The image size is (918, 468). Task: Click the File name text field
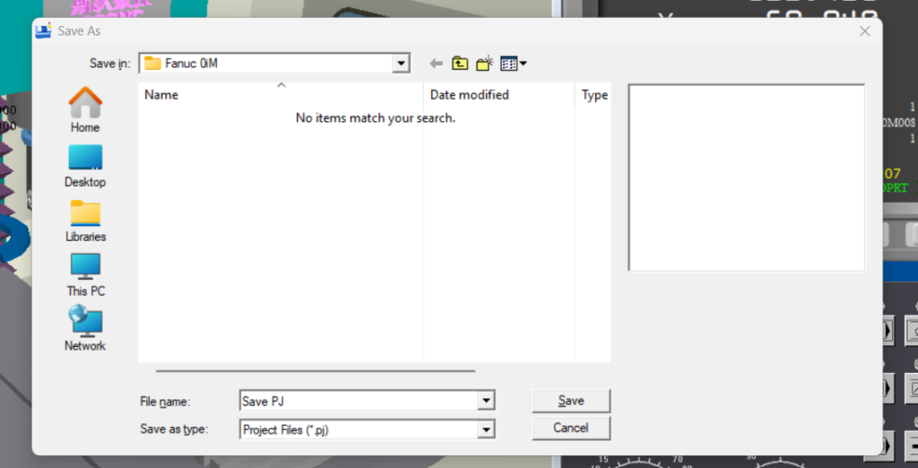pos(359,402)
